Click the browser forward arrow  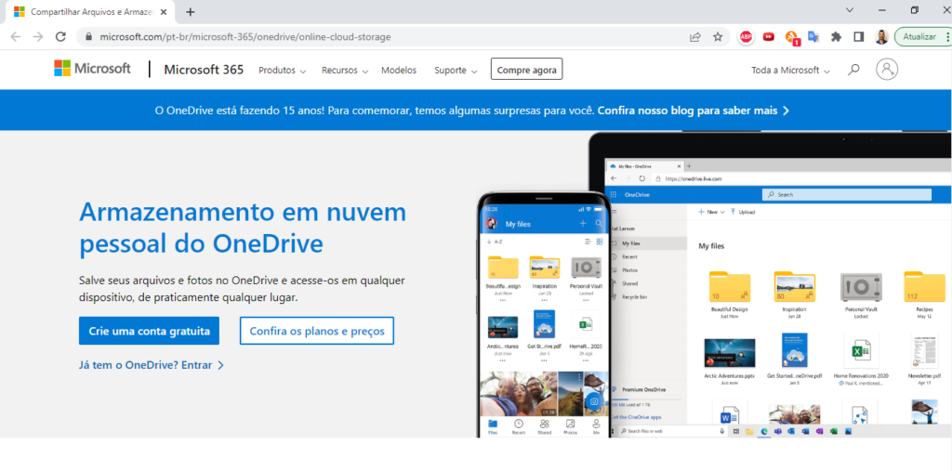click(37, 36)
